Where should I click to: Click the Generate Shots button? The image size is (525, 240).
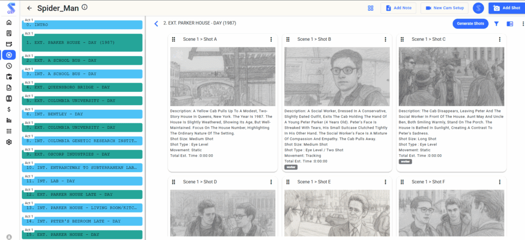pyautogui.click(x=471, y=23)
